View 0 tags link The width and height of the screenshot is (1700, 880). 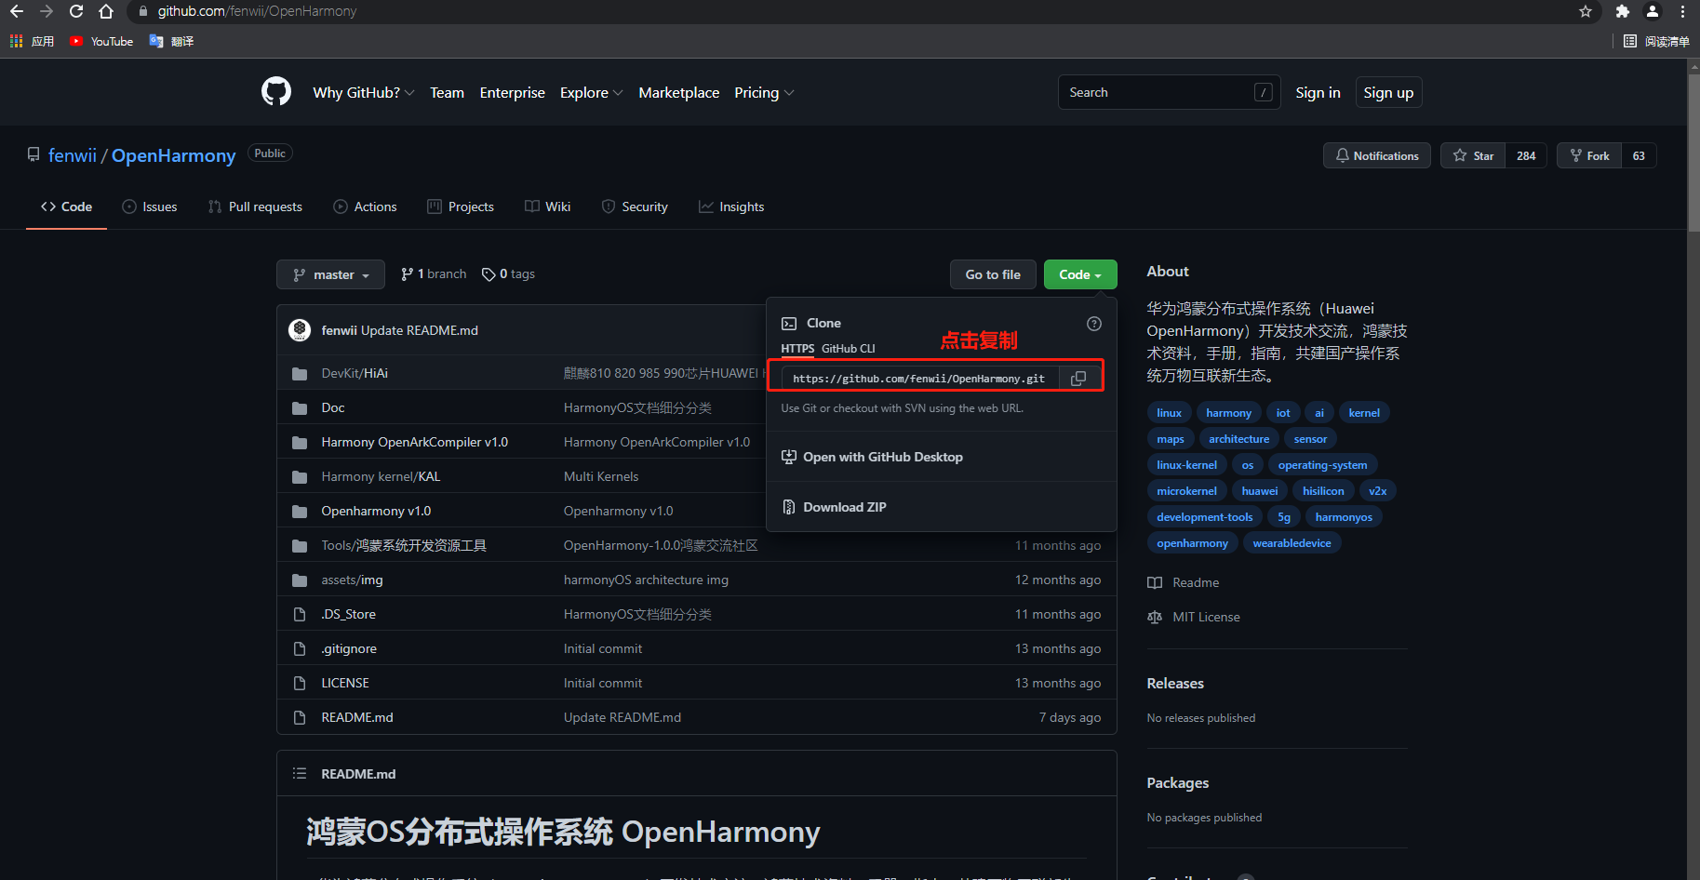(x=508, y=273)
